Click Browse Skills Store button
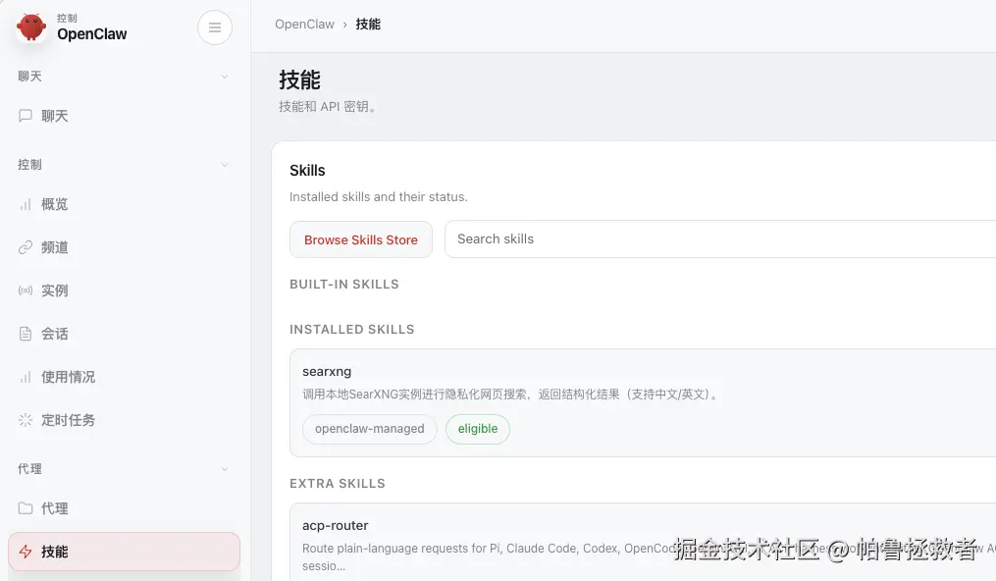Screen dimensions: 996x581 361,239
